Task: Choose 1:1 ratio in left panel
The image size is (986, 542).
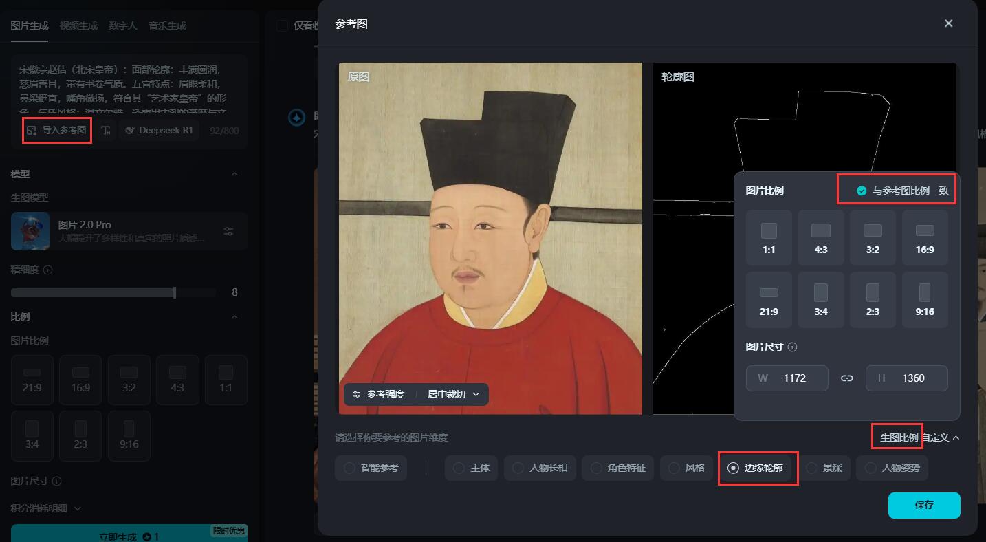Action: (226, 380)
